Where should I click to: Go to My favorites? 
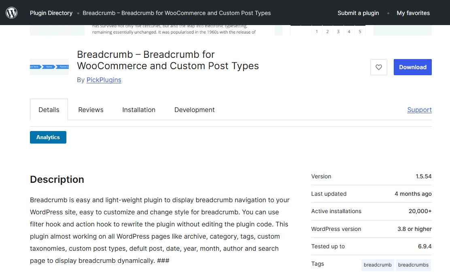[x=413, y=13]
